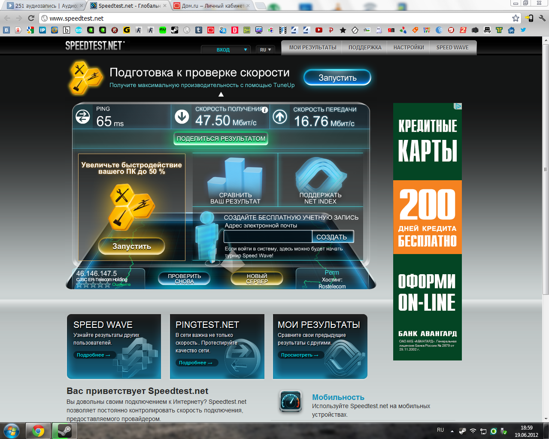The width and height of the screenshot is (549, 439).
Task: Click the RU keyboard language indicator in taskbar
Action: (x=440, y=430)
